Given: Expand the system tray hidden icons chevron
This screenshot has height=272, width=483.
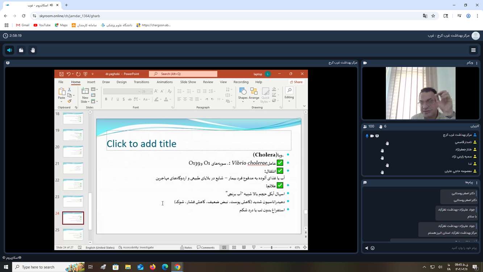Looking at the screenshot, I should 424,267.
